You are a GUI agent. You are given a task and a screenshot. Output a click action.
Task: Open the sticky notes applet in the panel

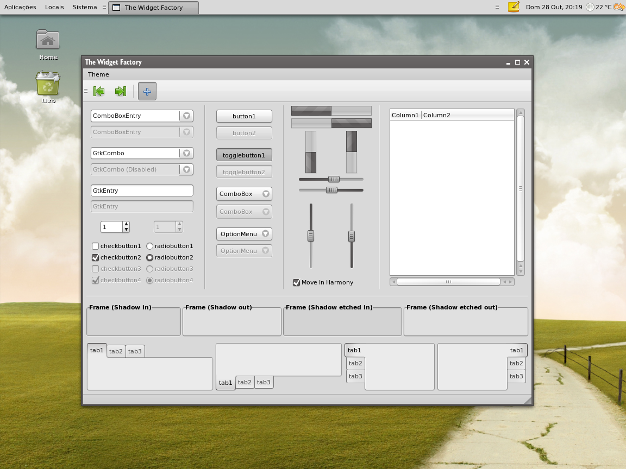point(513,7)
